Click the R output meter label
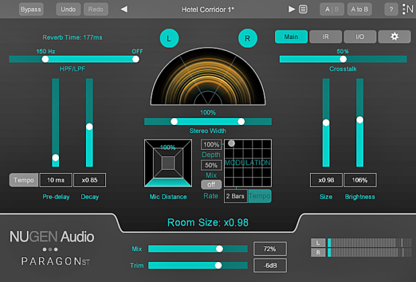416x282 pixels. pyautogui.click(x=318, y=252)
